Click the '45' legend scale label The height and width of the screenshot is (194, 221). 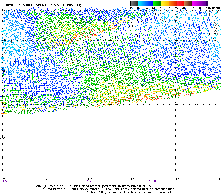point(199,8)
